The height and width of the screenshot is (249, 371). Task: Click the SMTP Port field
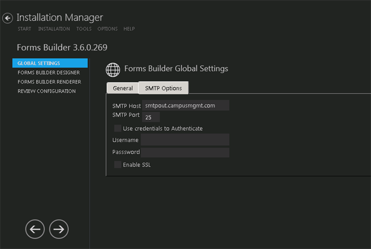pos(151,117)
